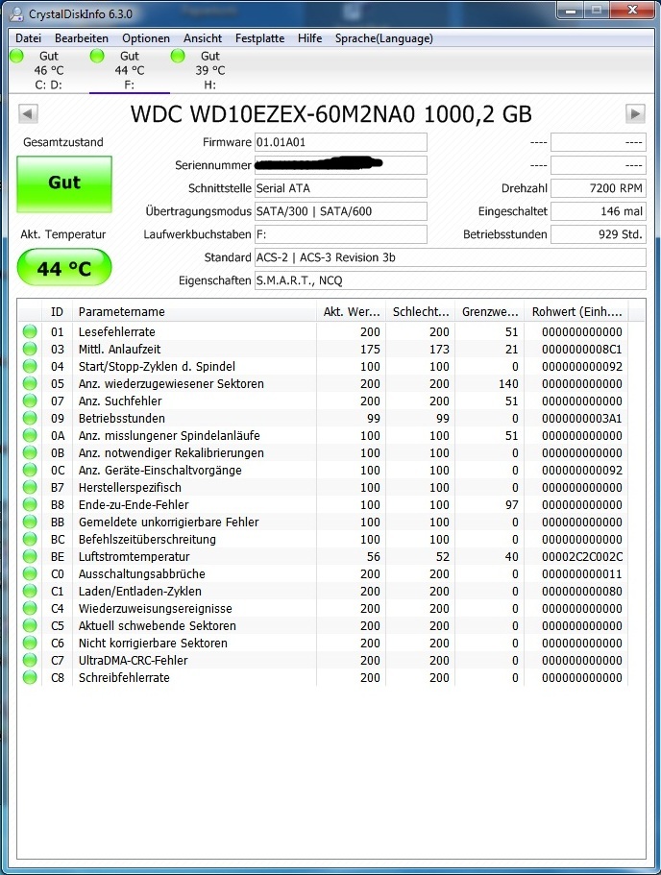Click raw value 0000000008C1 of Mittl. Anlaufzeit
The height and width of the screenshot is (875, 661).
coord(581,349)
